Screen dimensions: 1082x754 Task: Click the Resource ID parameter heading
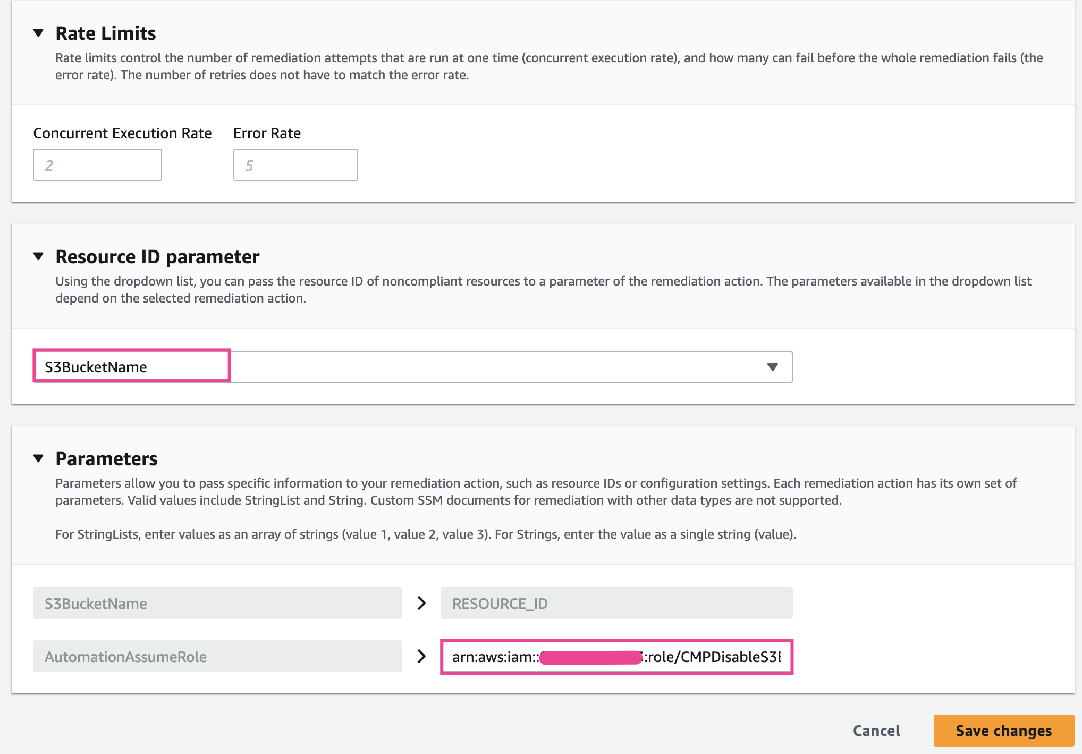(157, 256)
